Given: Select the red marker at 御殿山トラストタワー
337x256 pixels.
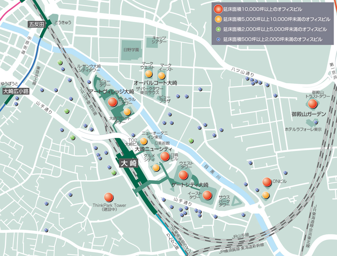Looking at the screenshot, I should [x=312, y=104].
